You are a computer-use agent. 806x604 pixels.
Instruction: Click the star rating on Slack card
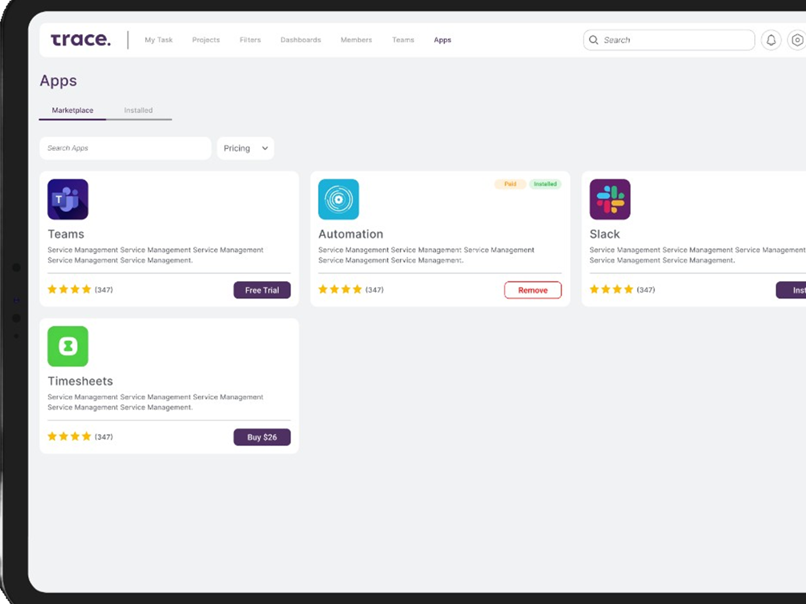611,289
